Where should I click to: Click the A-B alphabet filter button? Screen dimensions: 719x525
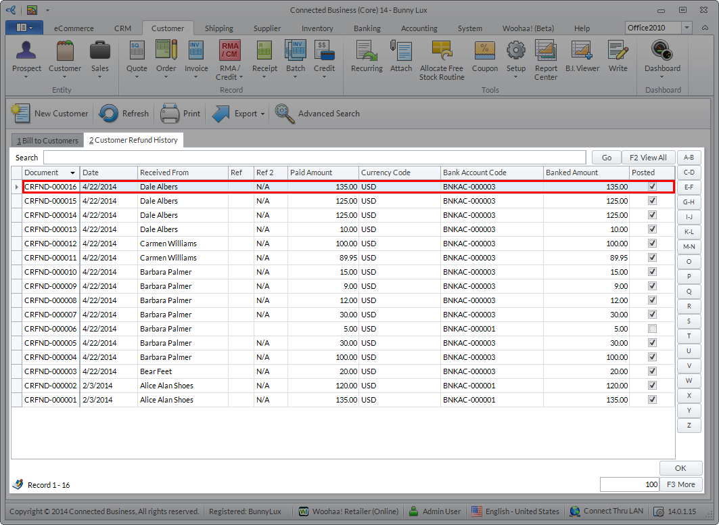[x=689, y=158]
